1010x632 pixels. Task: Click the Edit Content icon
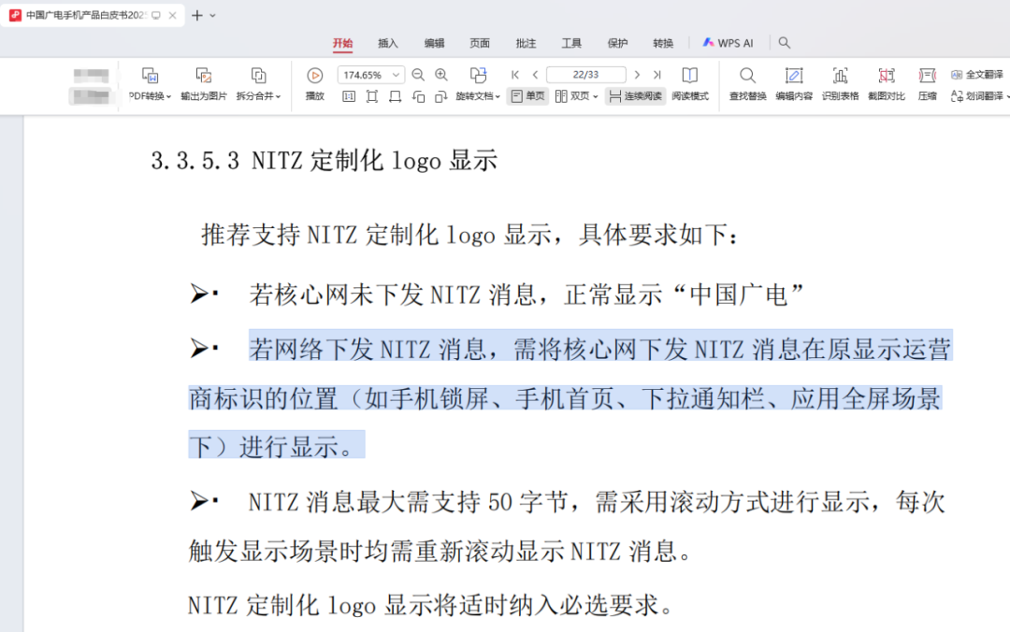793,76
